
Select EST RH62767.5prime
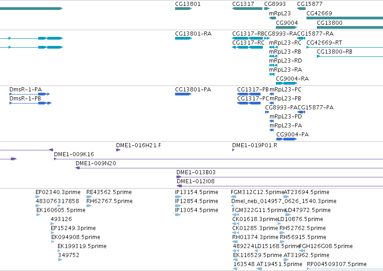click(x=89, y=206)
